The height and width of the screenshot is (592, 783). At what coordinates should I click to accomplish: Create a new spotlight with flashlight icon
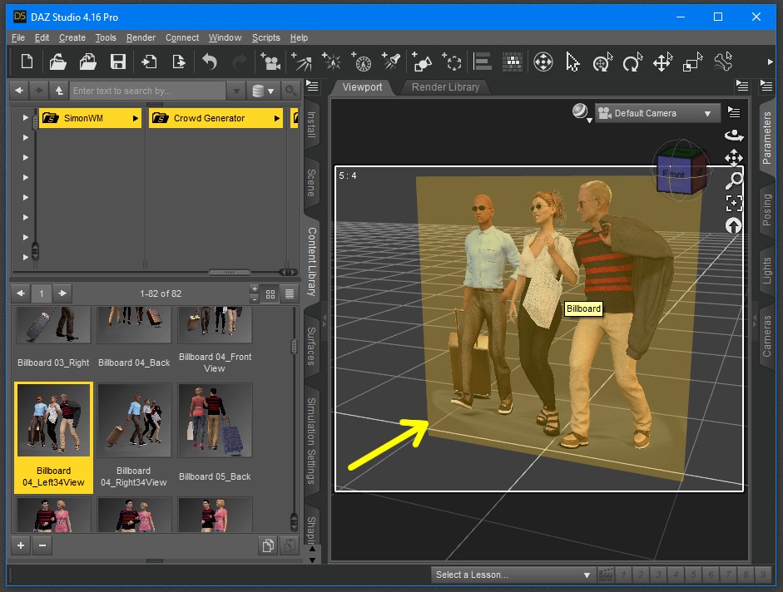tap(391, 62)
